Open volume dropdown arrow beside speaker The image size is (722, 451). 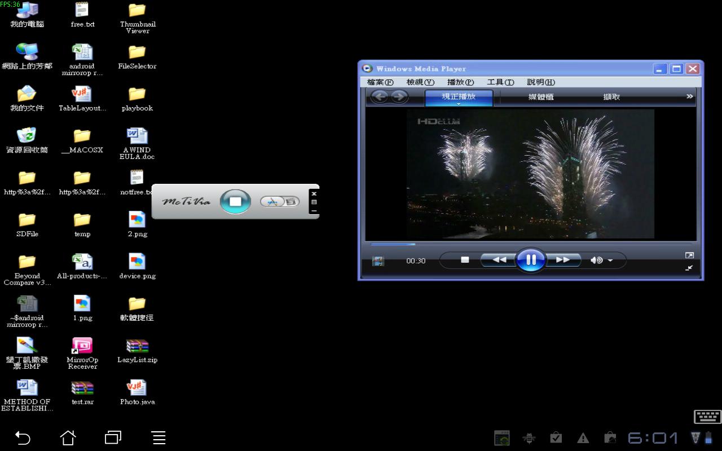click(610, 260)
